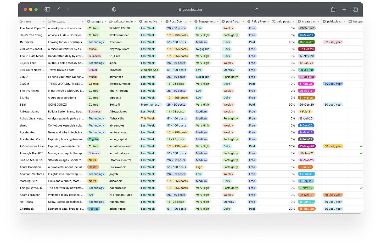Screen dimensions: 381x247
Task: Select the twitter handle 'venturetwins'
Action: [x=118, y=133]
